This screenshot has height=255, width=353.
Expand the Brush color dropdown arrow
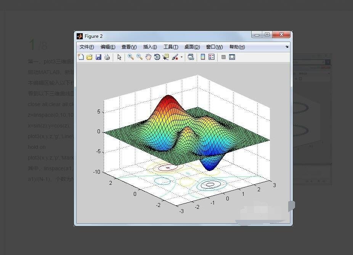click(181, 57)
